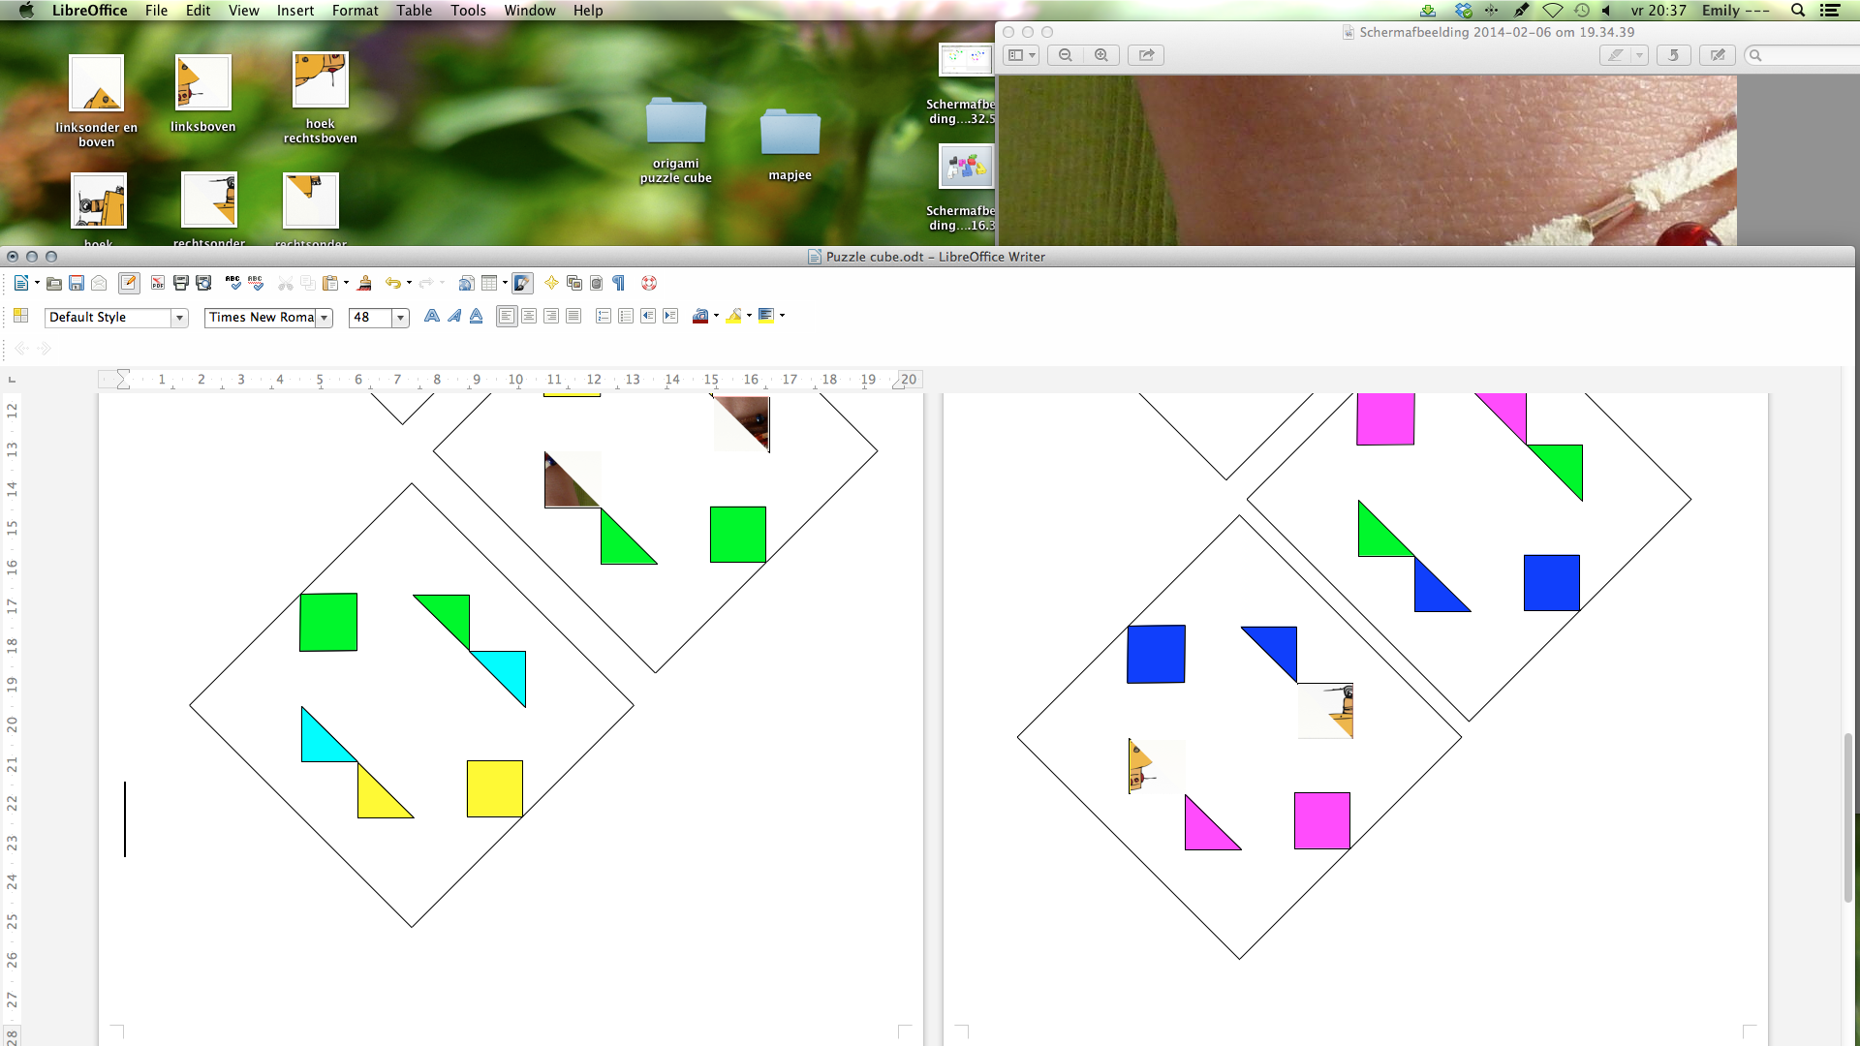Click the Save Document icon

74,282
